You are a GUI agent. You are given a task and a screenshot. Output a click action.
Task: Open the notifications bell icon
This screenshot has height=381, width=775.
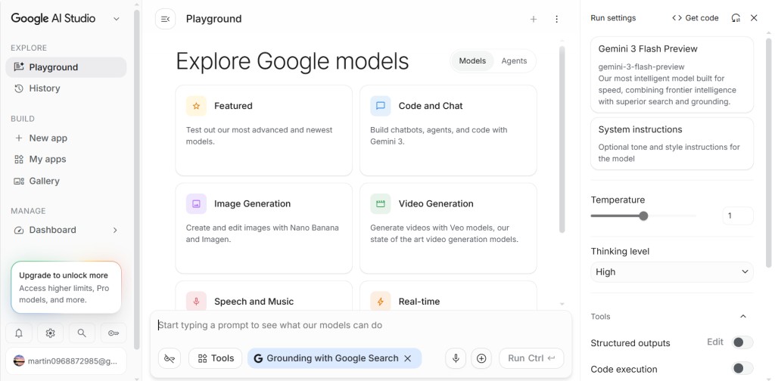(19, 333)
